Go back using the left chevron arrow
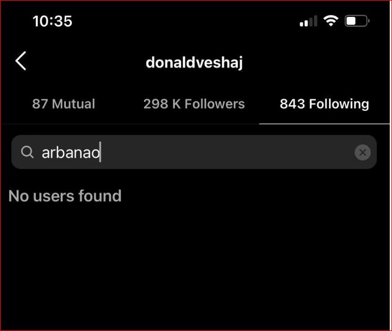 click(x=21, y=61)
